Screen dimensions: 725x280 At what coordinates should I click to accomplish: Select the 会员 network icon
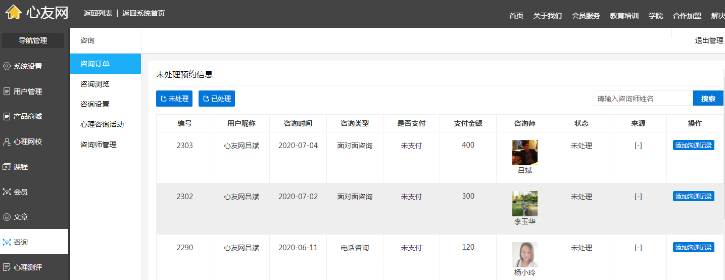7,192
